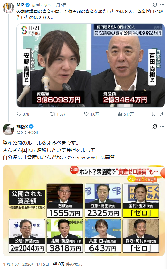Viewport: 167px width, 269px height.
Task: Bookmark the Mi2 tweet
Action: (154, 114)
